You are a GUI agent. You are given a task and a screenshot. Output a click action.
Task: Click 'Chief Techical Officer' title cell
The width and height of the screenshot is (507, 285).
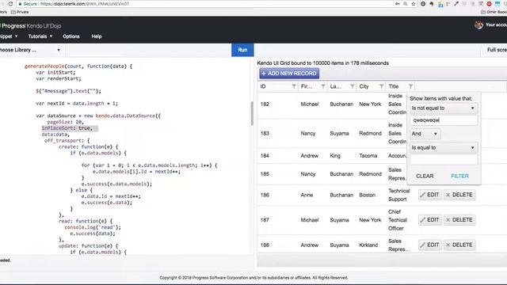[x=398, y=220]
